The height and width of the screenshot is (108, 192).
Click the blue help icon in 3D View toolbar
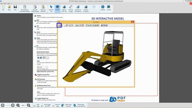pyautogui.click(x=106, y=25)
